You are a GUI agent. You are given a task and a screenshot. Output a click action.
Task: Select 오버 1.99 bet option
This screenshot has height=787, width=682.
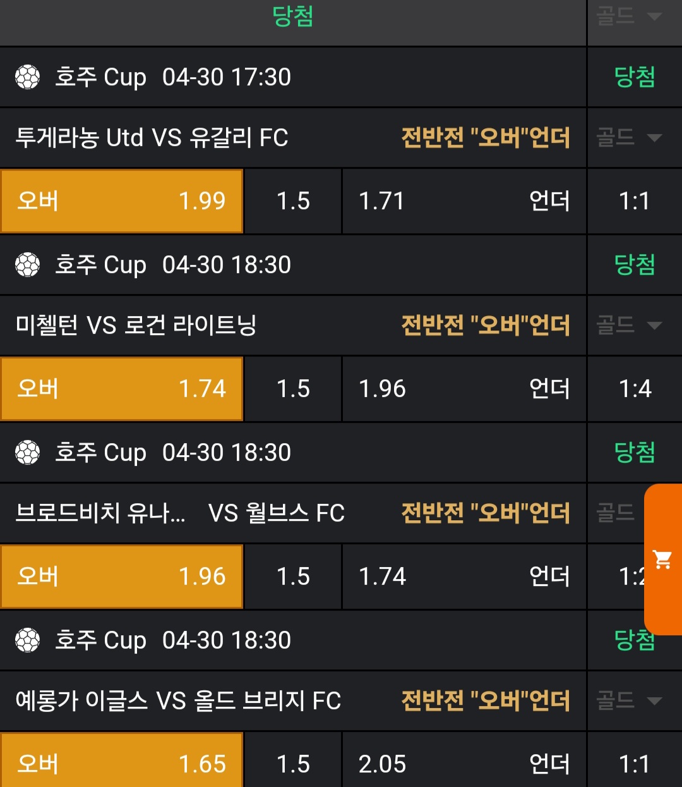click(121, 201)
